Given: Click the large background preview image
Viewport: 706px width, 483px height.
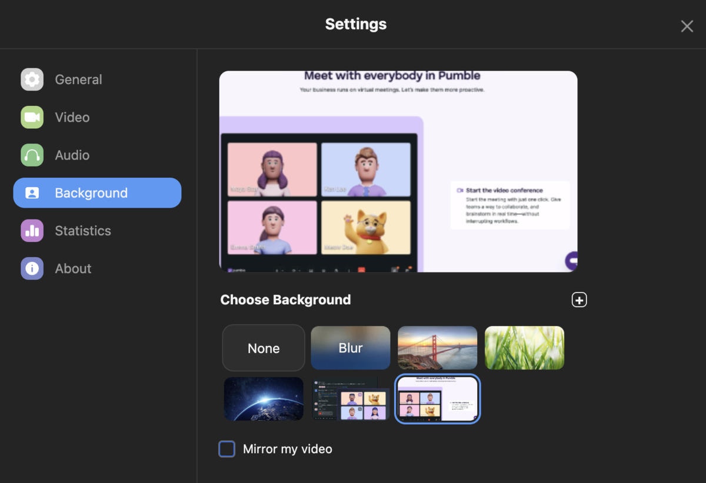Looking at the screenshot, I should pos(398,171).
